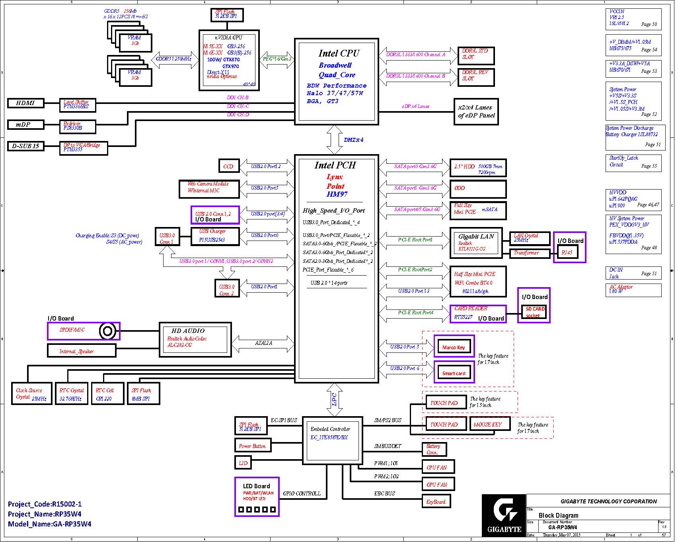The image size is (678, 542).
Task: Select the first LED square on LED Board
Action: (241, 509)
